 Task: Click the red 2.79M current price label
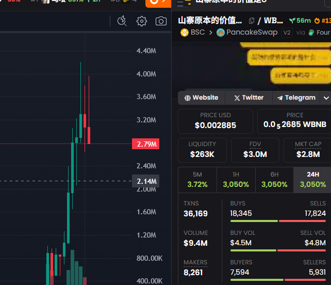[x=146, y=144]
